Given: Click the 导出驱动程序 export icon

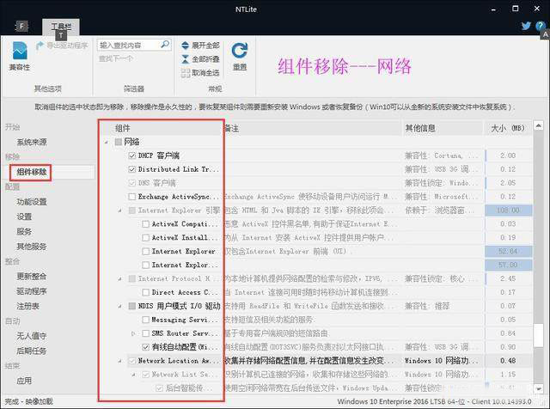Looking at the screenshot, I should tap(40, 46).
